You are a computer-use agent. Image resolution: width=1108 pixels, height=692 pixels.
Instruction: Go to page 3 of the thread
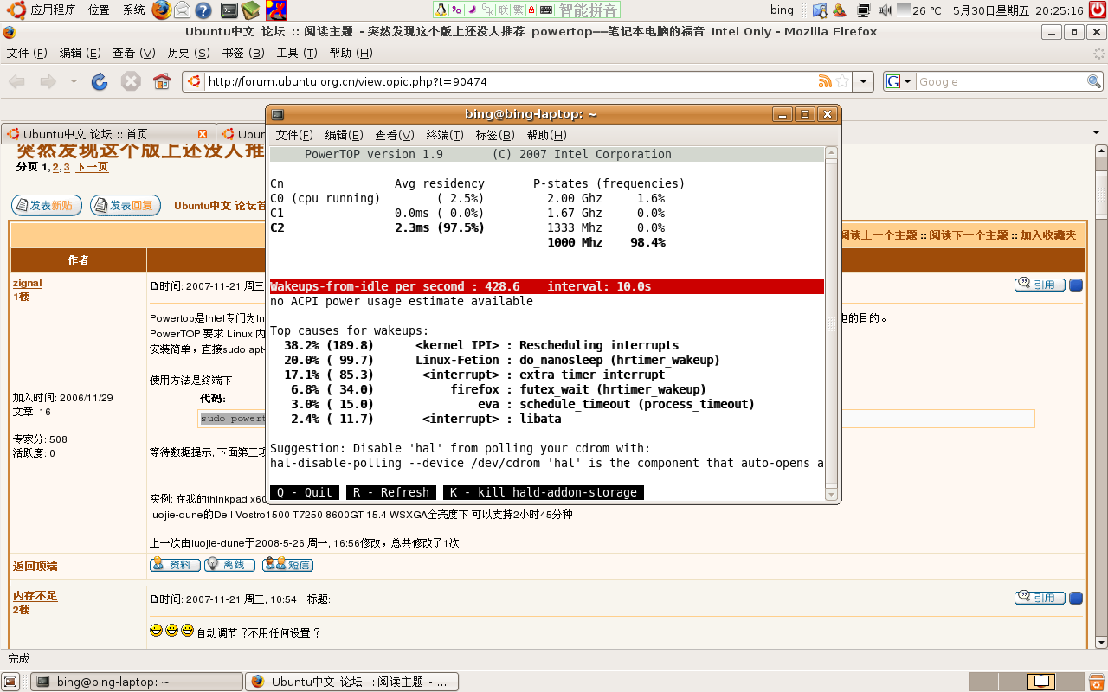(67, 167)
